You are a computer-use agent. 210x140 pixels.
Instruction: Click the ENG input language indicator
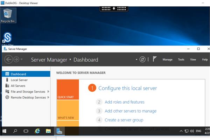click(198, 131)
